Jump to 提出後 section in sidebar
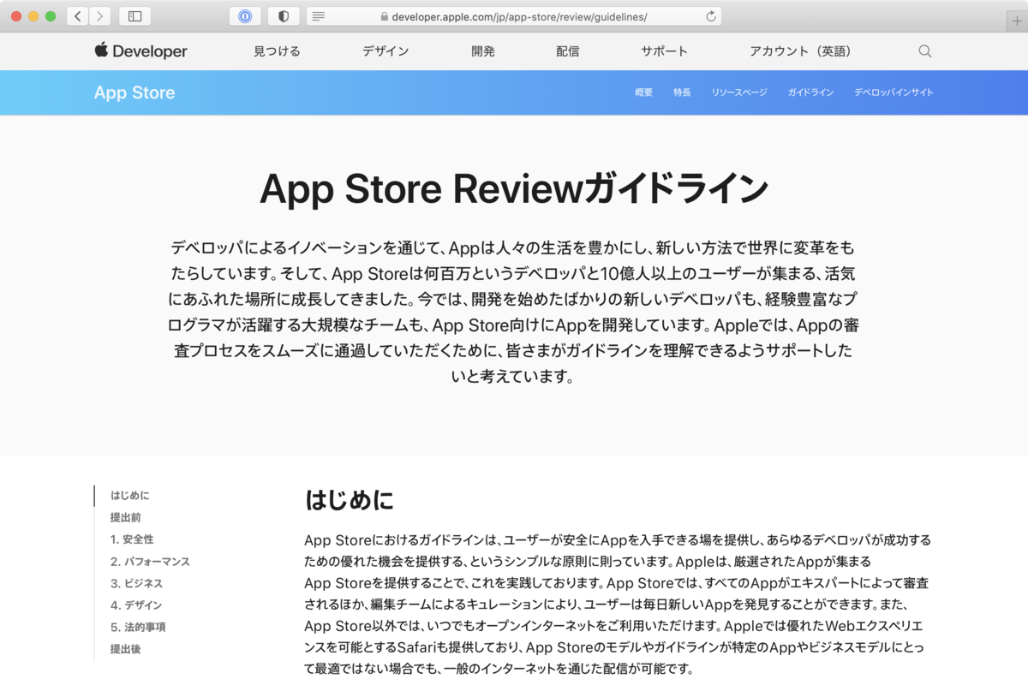Screen dimensions: 1028x685 125,649
